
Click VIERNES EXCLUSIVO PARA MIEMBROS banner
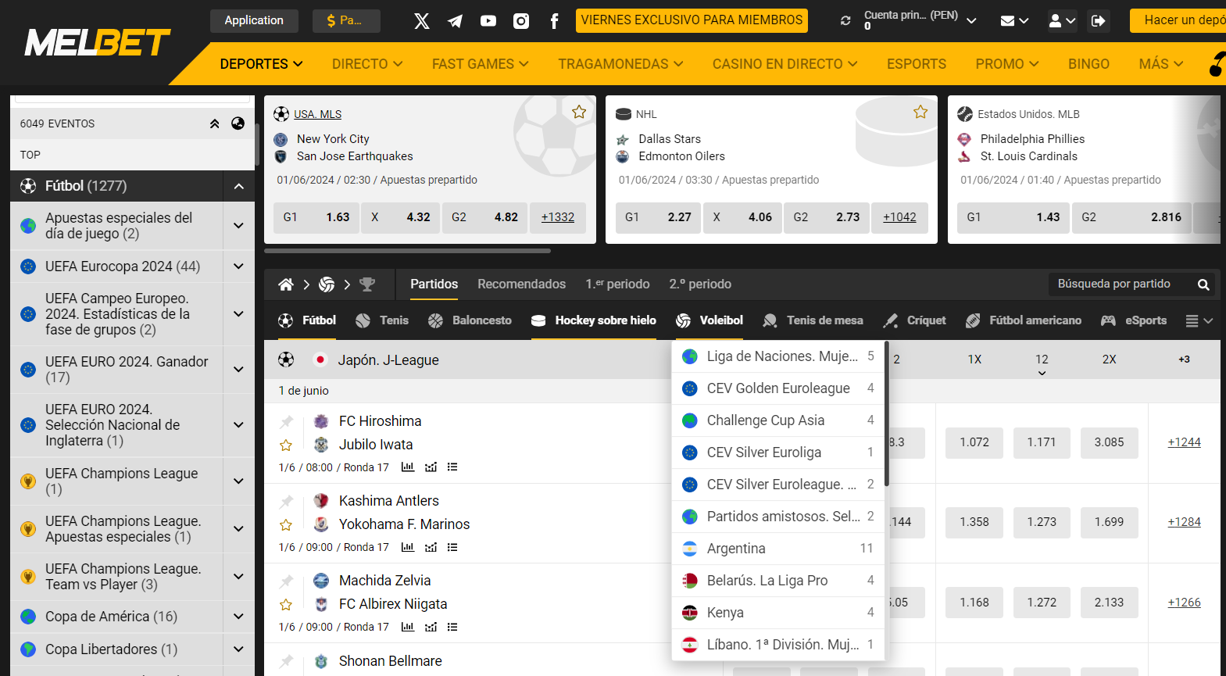[692, 20]
